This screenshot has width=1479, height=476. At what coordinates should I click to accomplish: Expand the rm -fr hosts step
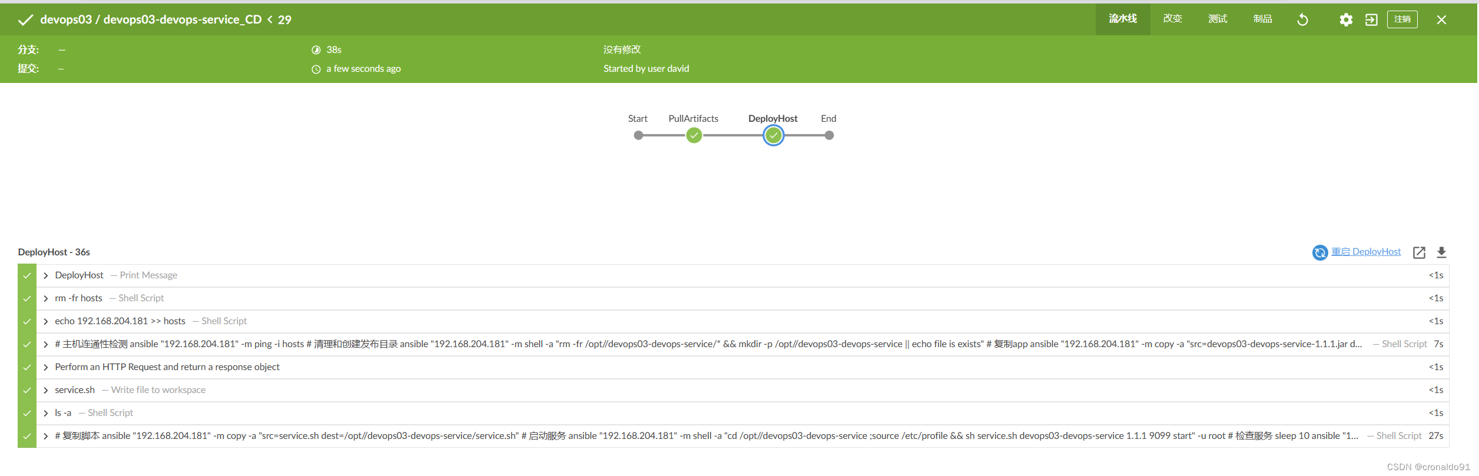[x=45, y=298]
